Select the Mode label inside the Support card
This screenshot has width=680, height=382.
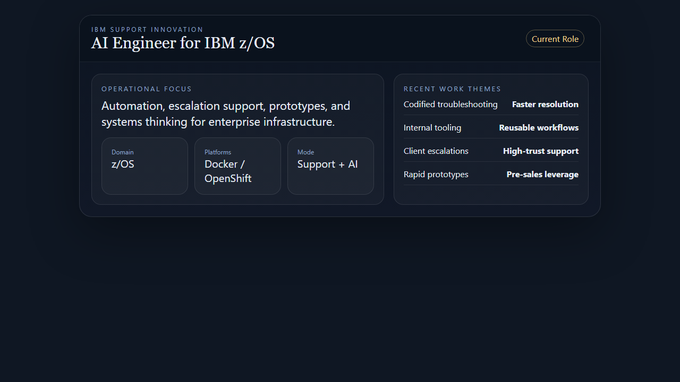[305, 152]
